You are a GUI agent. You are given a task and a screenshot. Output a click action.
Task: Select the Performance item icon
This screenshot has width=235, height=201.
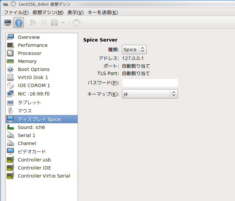coord(10,45)
